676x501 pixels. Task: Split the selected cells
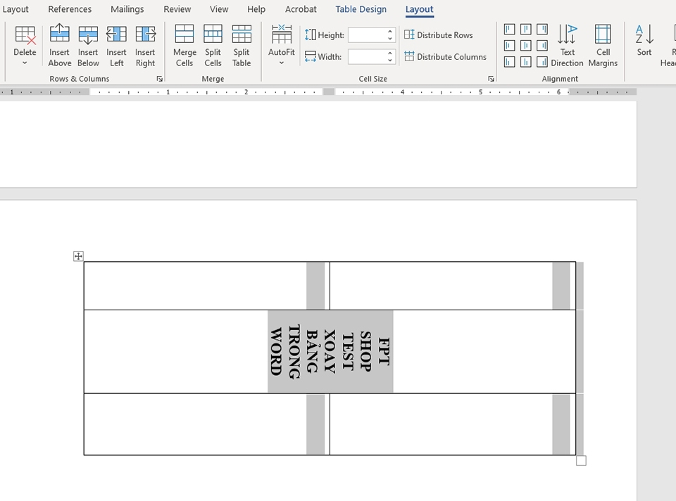[x=213, y=46]
